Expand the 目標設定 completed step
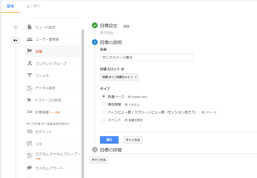The height and width of the screenshot is (178, 257). (x=109, y=26)
